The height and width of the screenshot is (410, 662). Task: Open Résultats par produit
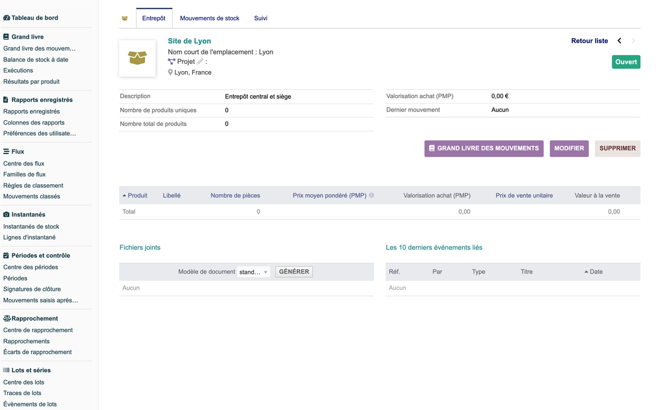click(31, 82)
